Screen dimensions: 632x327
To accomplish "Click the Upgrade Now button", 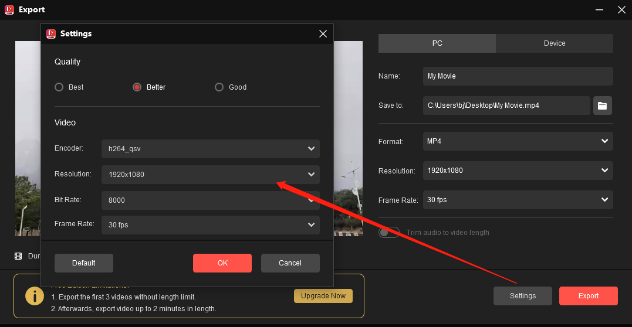I will click(323, 296).
